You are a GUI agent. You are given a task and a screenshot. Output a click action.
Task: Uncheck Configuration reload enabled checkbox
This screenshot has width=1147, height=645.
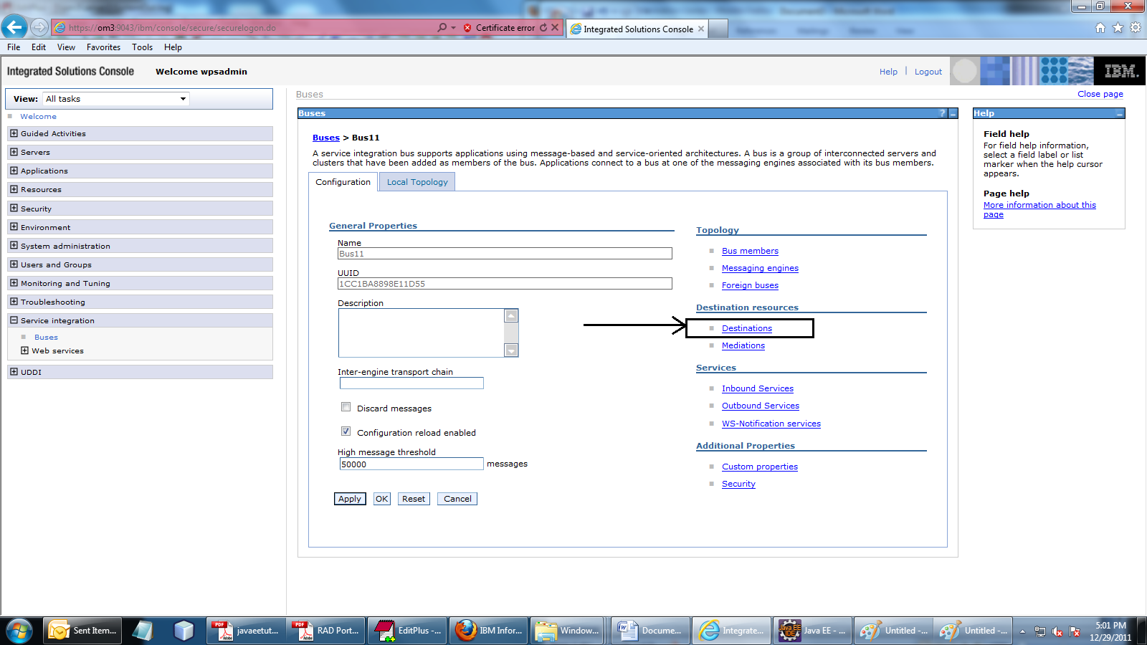click(346, 431)
